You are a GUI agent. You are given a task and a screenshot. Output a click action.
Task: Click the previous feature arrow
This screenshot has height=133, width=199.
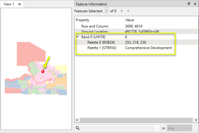point(121,11)
